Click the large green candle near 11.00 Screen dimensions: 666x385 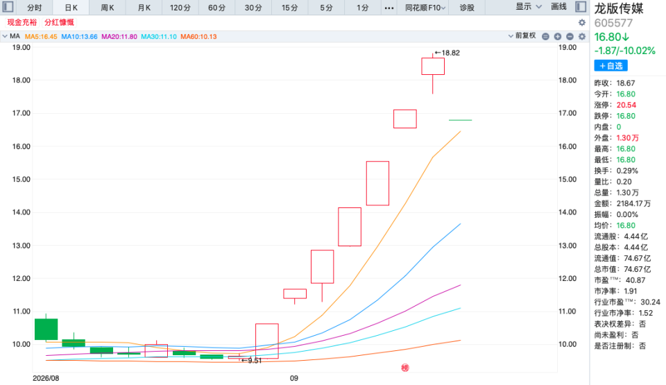click(x=46, y=330)
